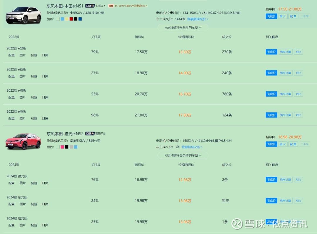Click 图片 button in e:NS1 header
The width and height of the screenshot is (317, 234).
tap(283, 16)
